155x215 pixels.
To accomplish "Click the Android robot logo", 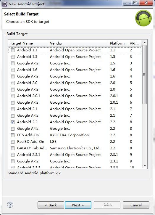I will pyautogui.click(x=143, y=18).
